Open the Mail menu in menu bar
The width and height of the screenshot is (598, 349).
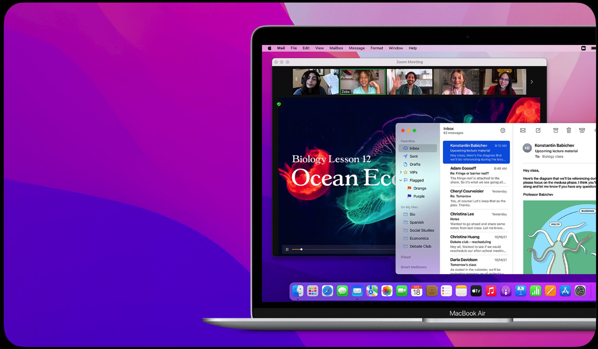point(281,48)
